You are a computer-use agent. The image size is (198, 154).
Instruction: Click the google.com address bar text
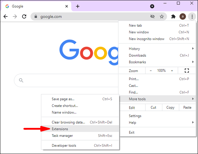51,16
